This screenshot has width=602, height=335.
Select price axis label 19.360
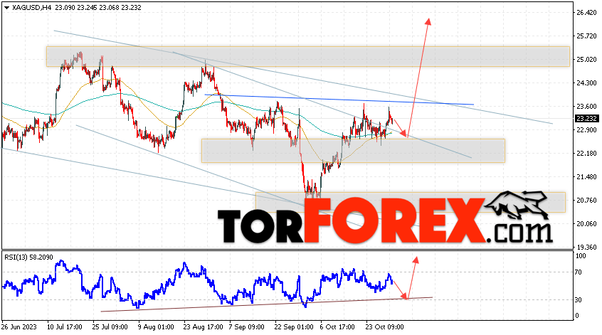pos(586,247)
